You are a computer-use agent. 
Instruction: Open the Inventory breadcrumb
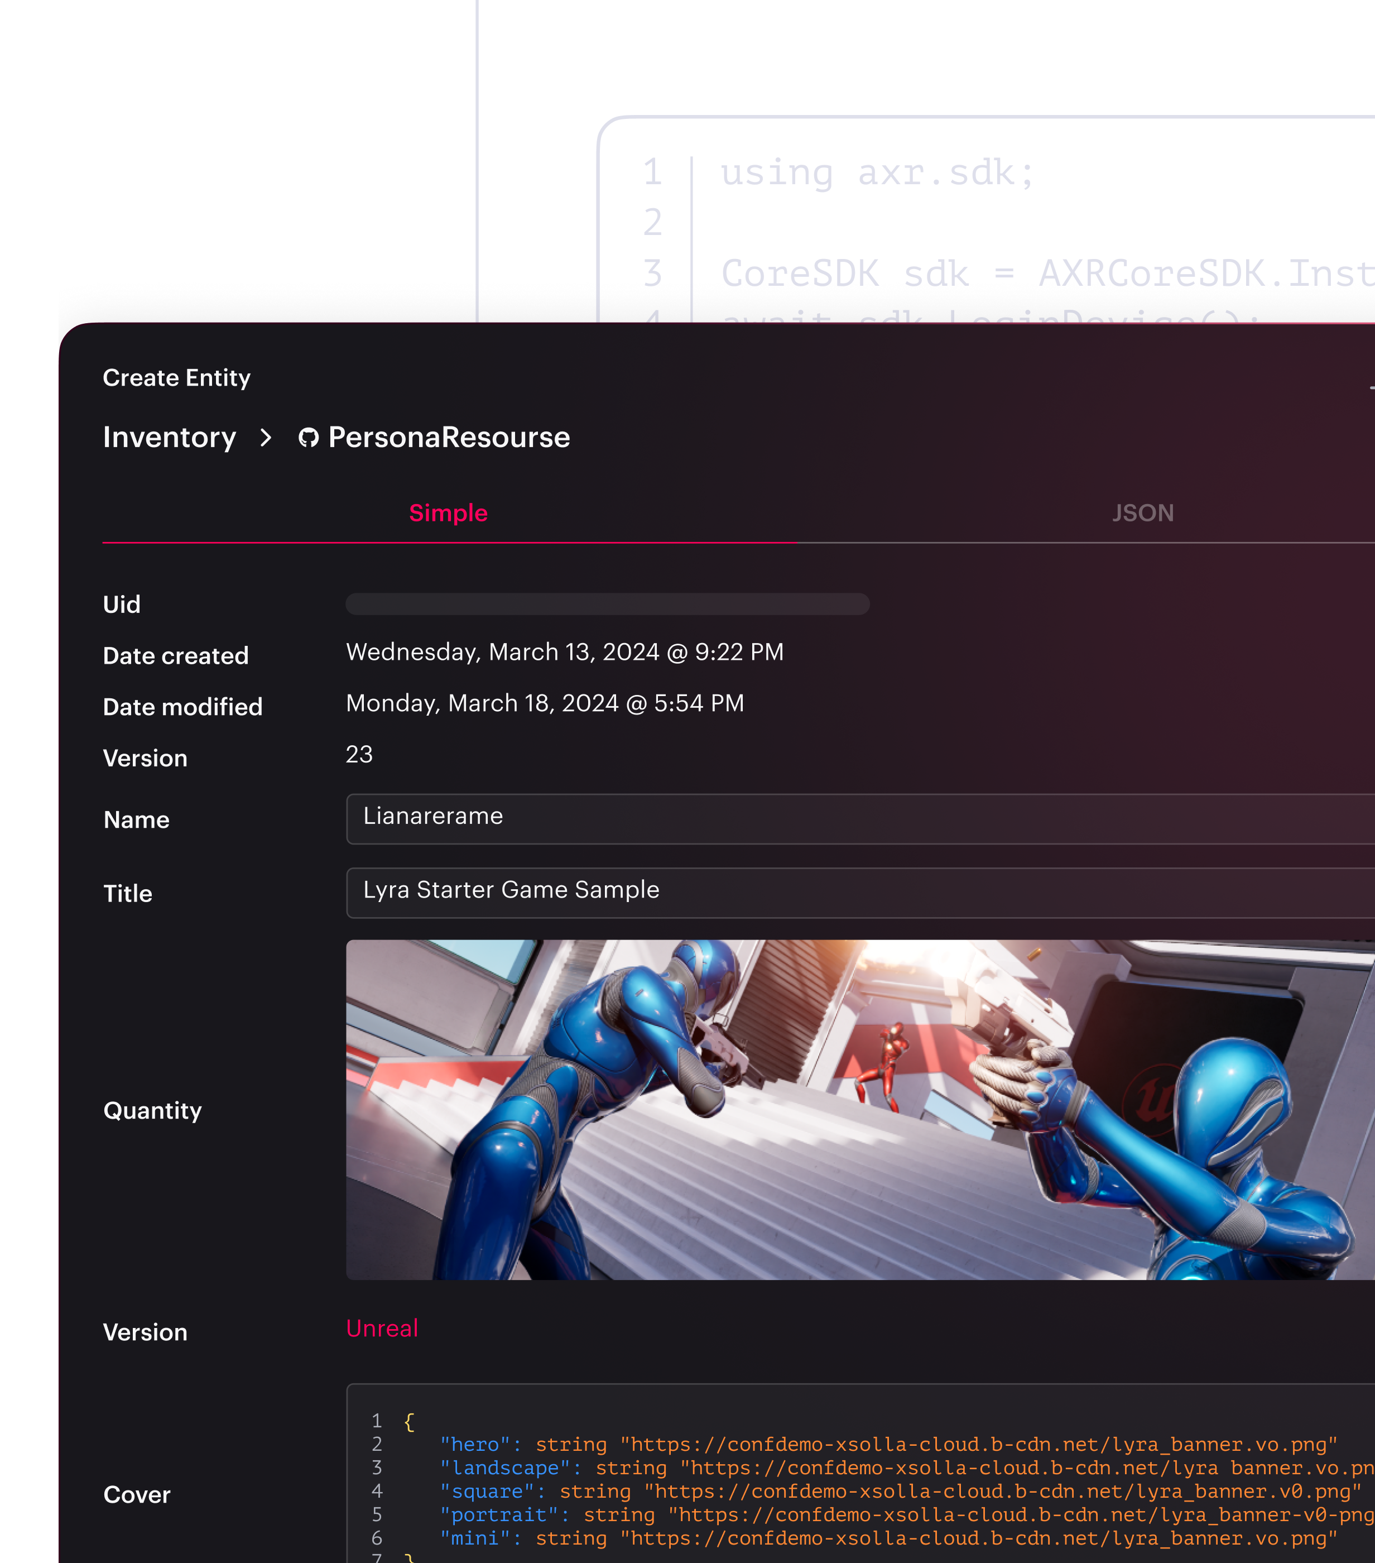(170, 438)
